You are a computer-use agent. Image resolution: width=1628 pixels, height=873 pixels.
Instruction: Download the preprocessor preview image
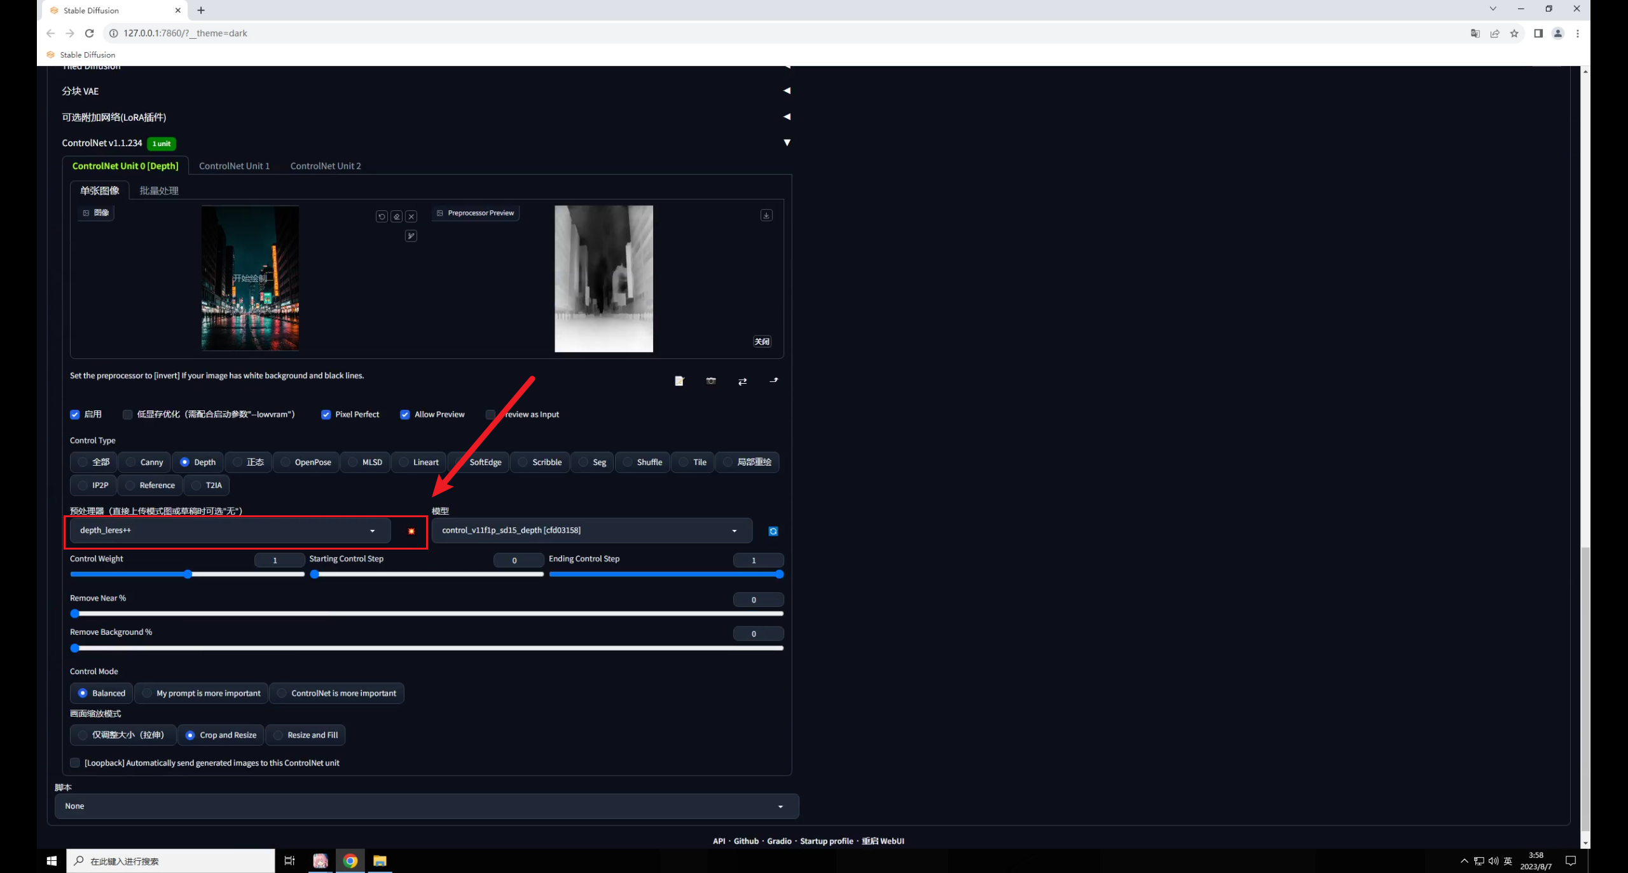coord(766,216)
